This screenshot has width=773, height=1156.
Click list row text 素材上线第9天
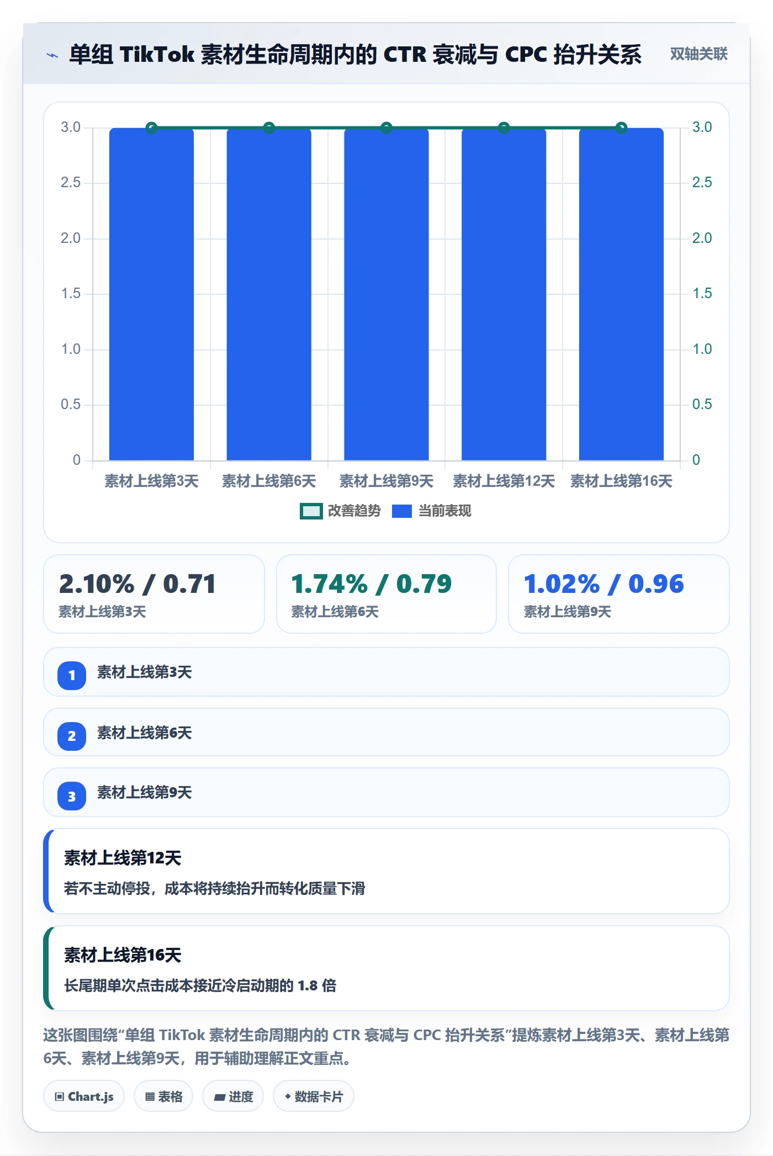[x=145, y=793]
